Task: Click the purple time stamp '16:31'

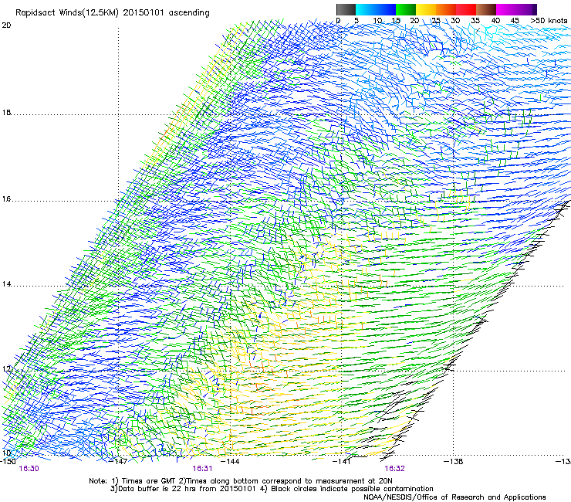Action: (202, 469)
